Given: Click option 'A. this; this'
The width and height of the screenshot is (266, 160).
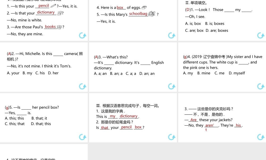Looking at the screenshot, I should pyautogui.click(x=14, y=118).
